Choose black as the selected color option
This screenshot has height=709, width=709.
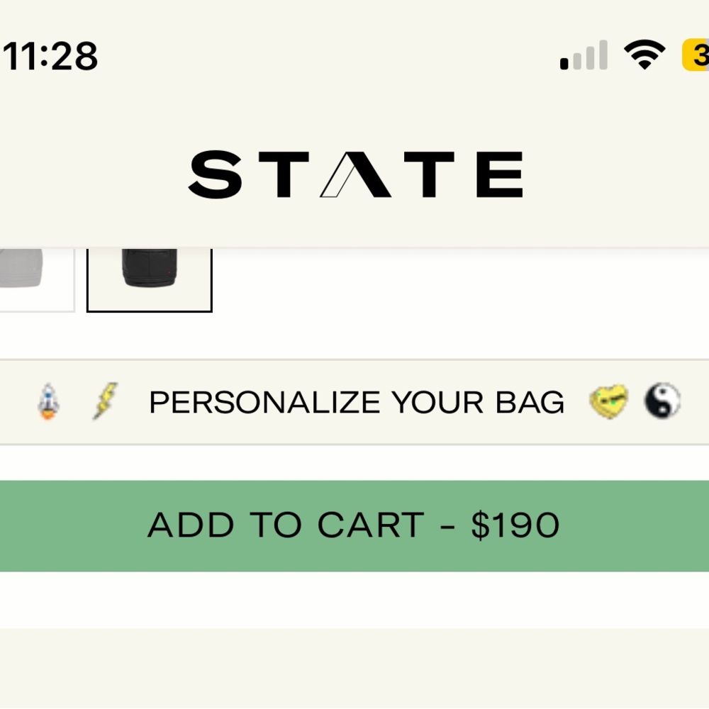[149, 279]
